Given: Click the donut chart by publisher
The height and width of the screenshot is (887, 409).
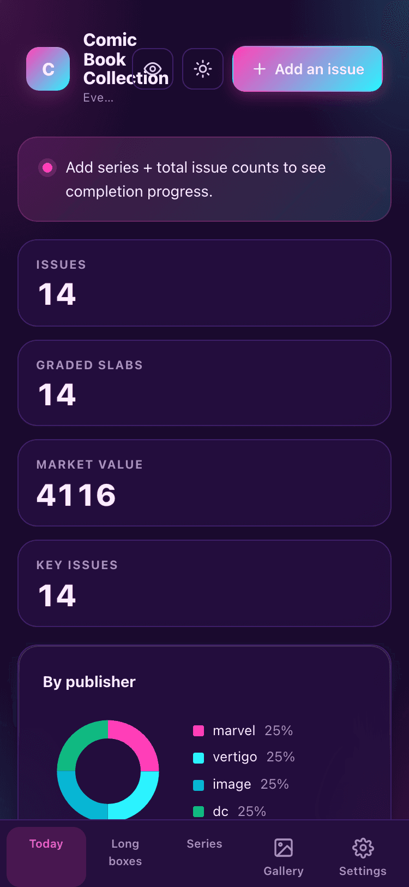Looking at the screenshot, I should (108, 771).
